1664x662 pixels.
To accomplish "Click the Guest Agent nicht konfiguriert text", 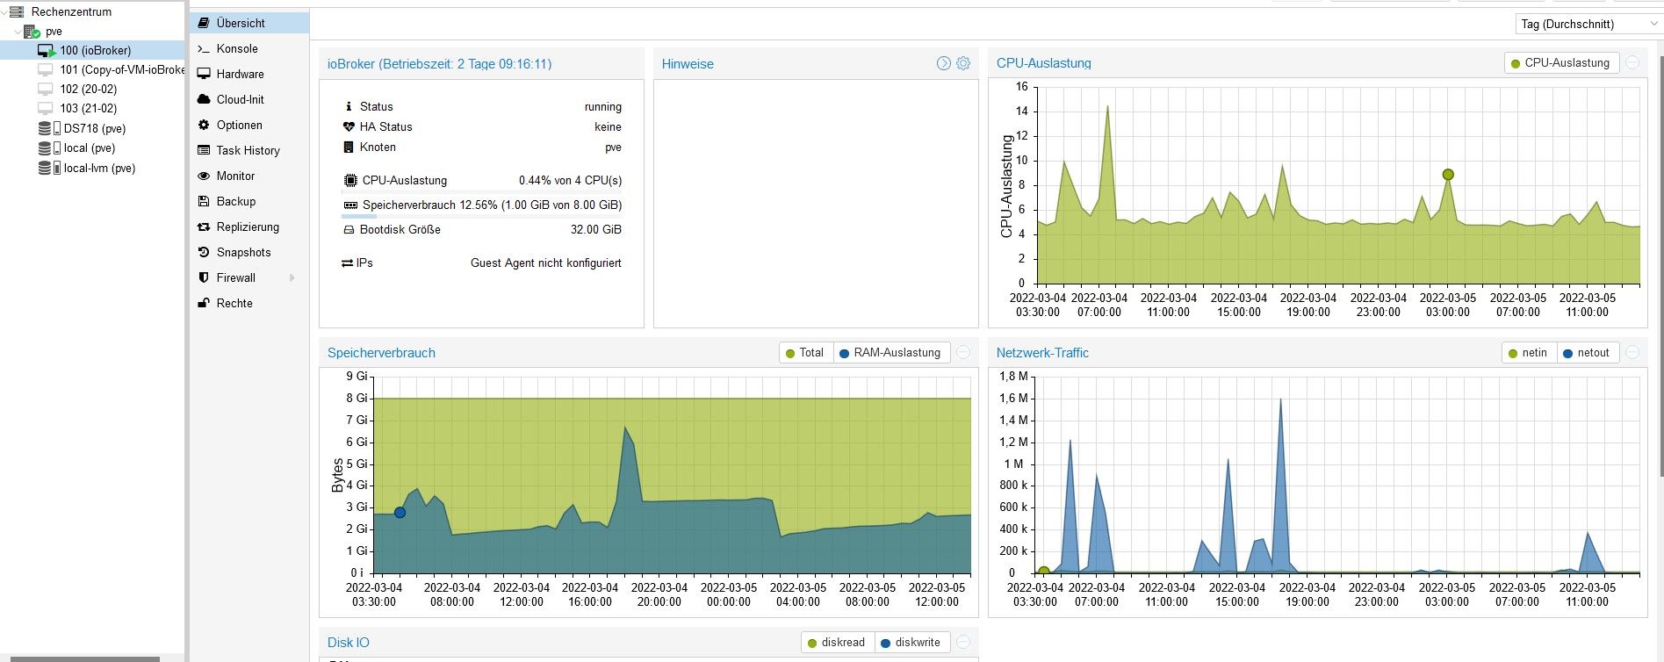I will (546, 263).
